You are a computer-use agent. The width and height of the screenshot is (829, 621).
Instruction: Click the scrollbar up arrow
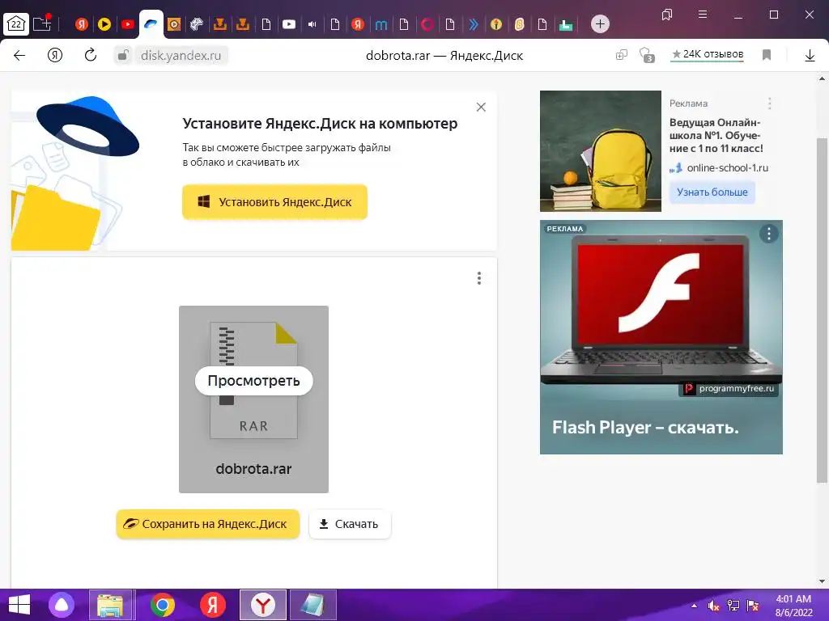tap(822, 79)
